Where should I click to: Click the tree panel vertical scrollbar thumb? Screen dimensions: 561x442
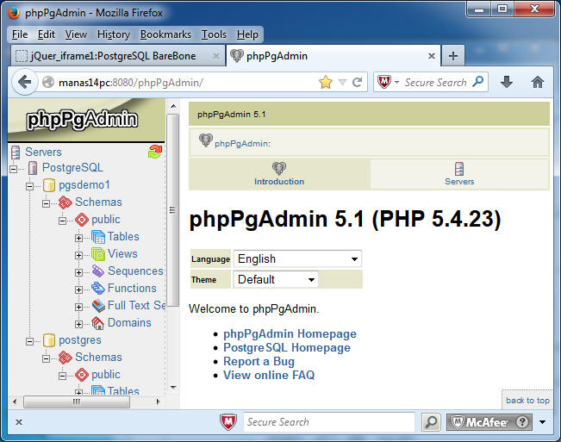tap(173, 210)
